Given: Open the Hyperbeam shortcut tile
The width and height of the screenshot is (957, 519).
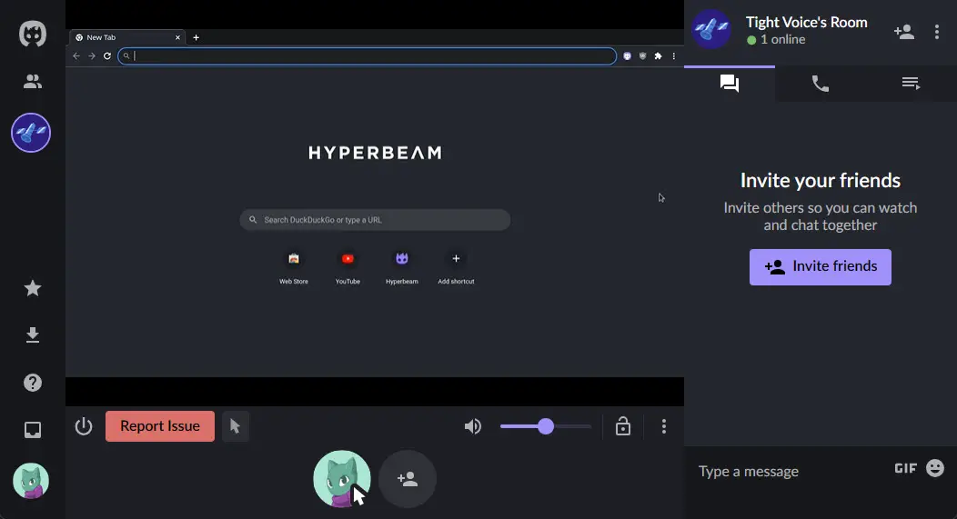Looking at the screenshot, I should coord(401,267).
